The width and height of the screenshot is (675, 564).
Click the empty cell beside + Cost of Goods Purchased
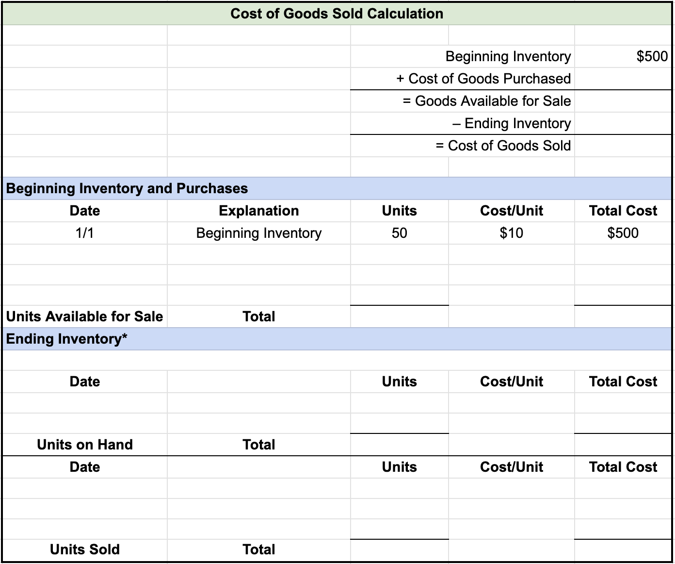[623, 79]
